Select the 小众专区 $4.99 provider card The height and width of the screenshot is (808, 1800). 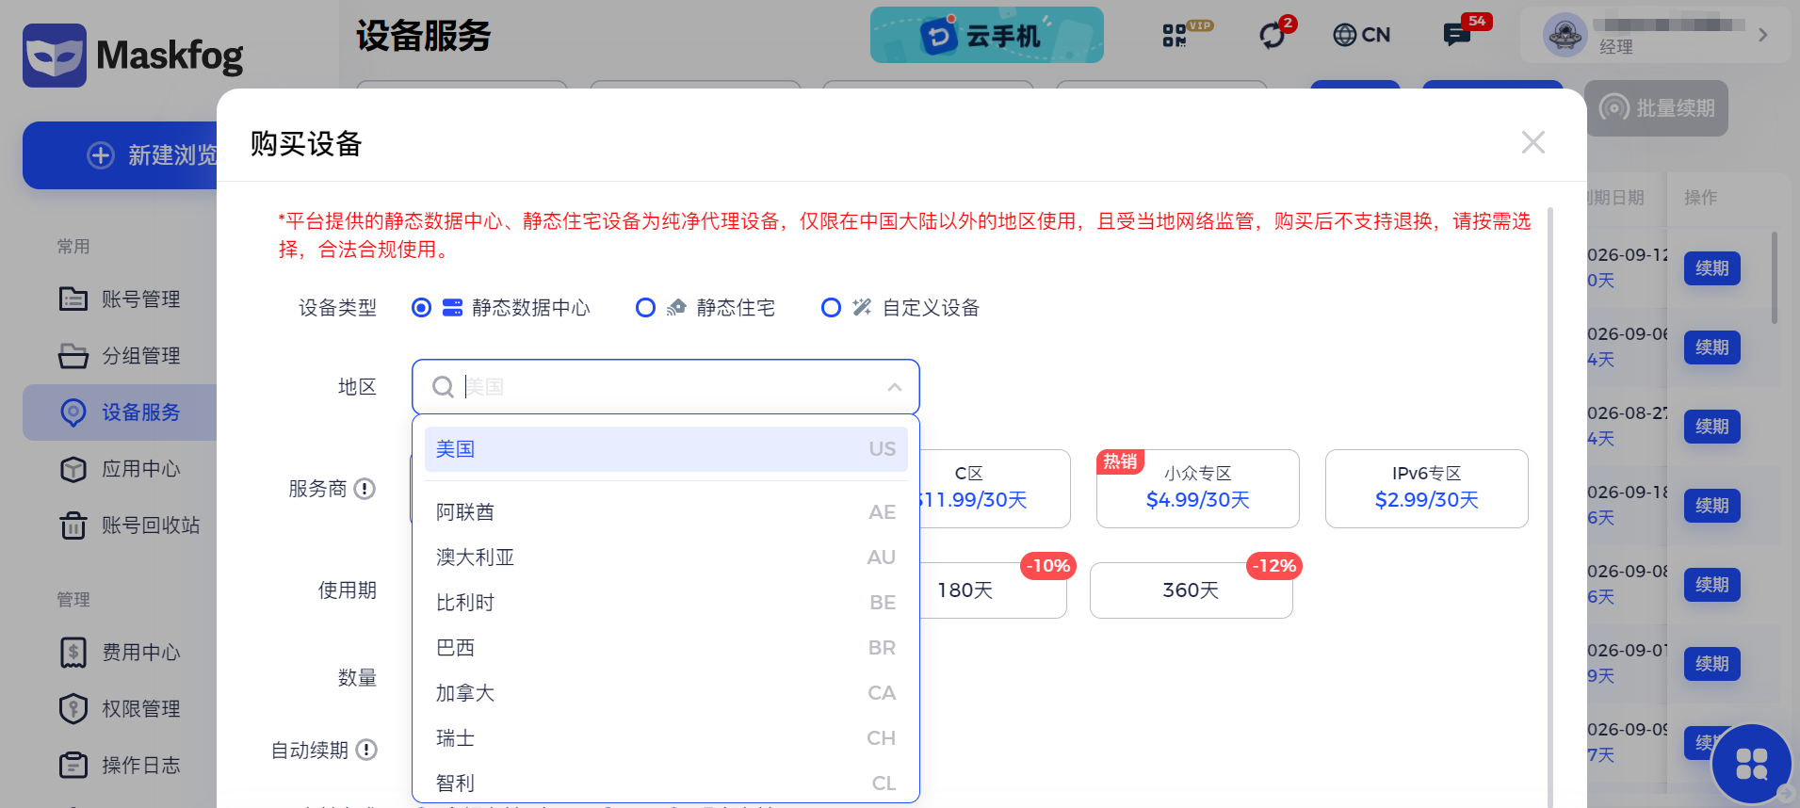[1198, 489]
